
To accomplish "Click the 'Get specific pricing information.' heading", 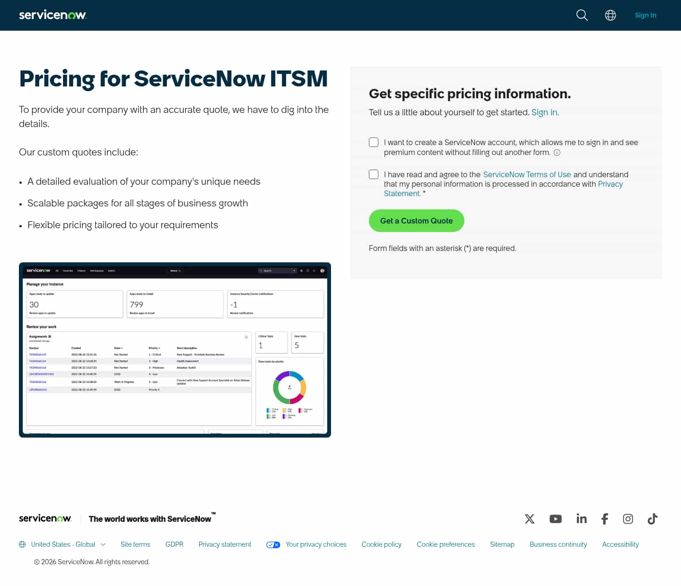I will pos(470,94).
